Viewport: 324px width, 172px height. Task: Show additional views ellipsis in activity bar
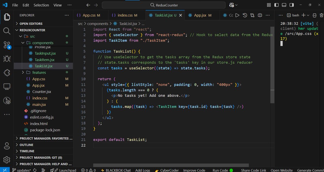(7, 114)
